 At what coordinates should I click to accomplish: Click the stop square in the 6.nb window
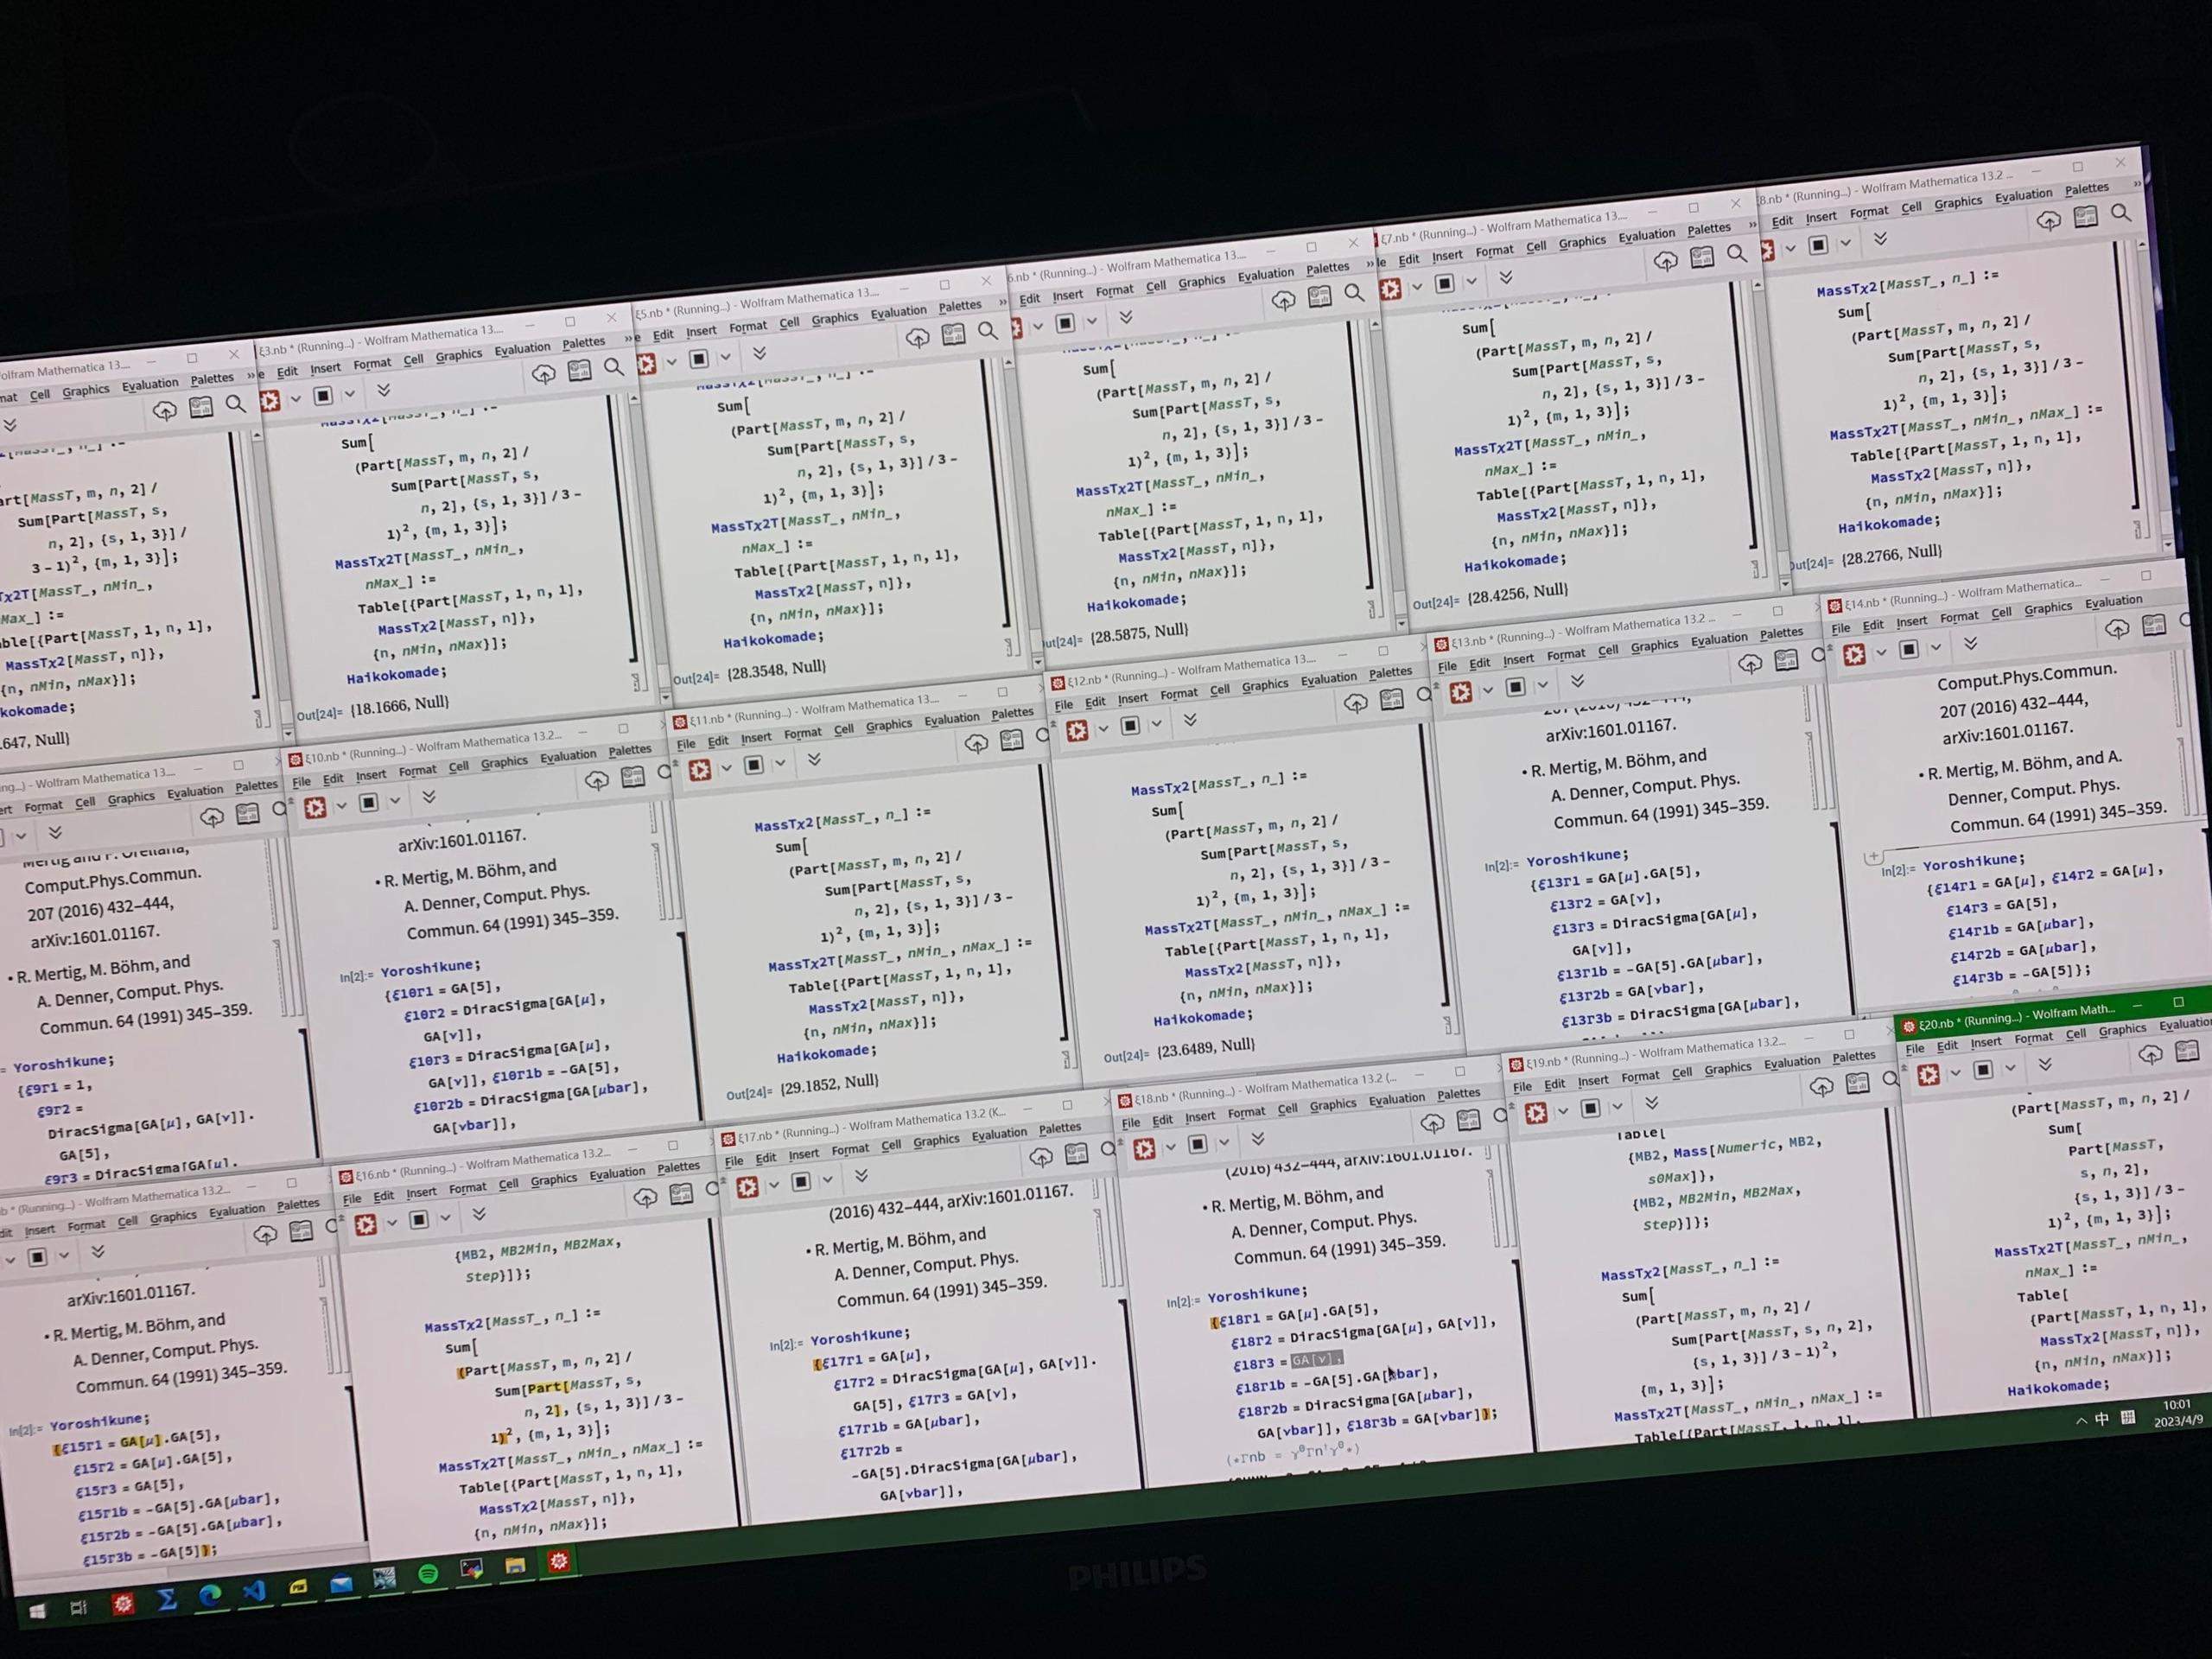click(x=1065, y=323)
